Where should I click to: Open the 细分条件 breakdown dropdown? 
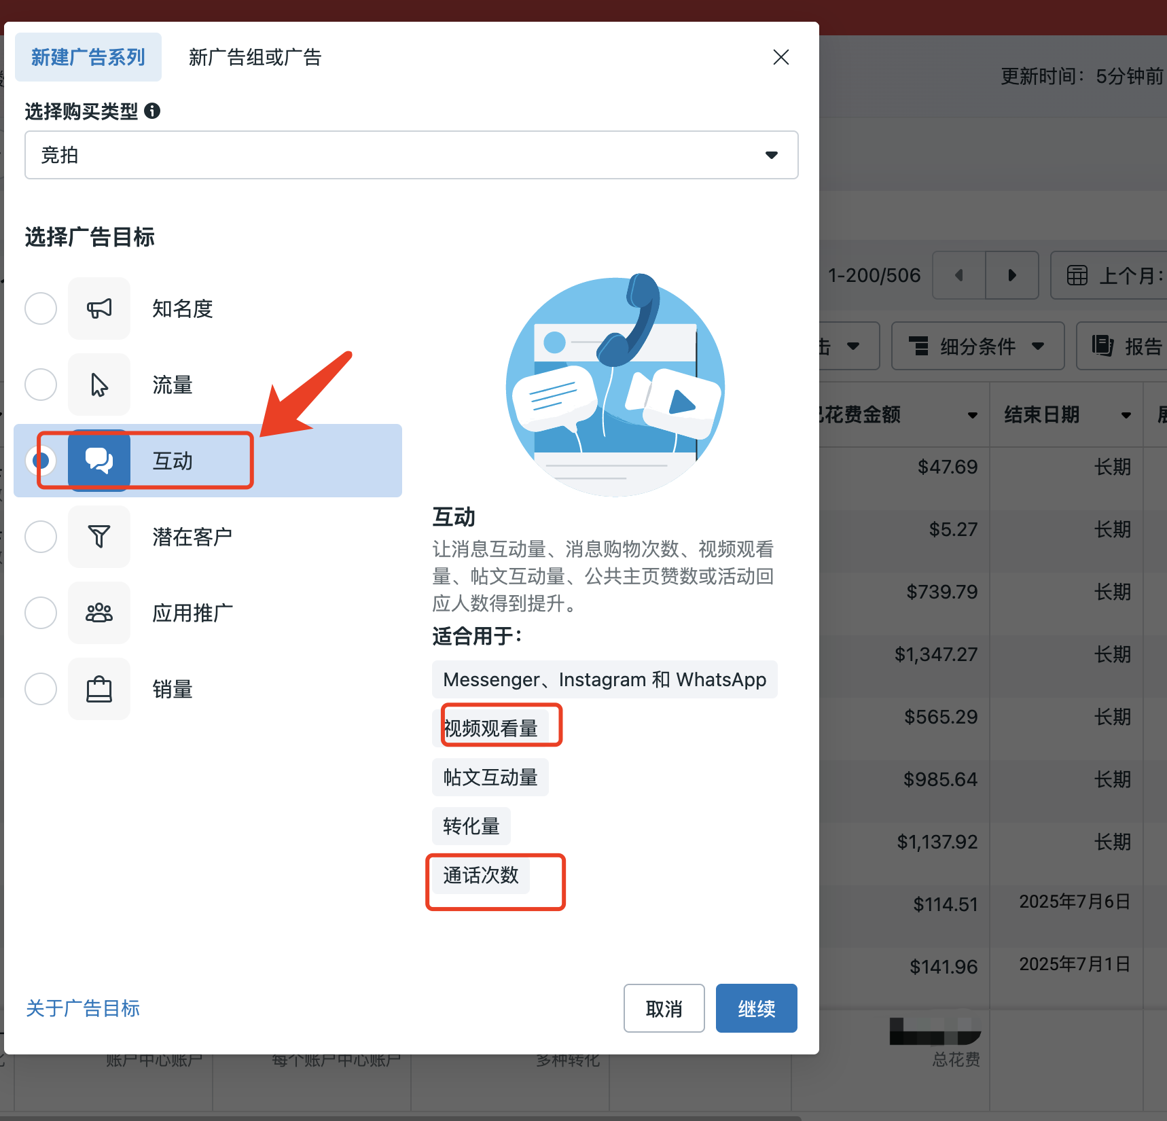pyautogui.click(x=977, y=346)
